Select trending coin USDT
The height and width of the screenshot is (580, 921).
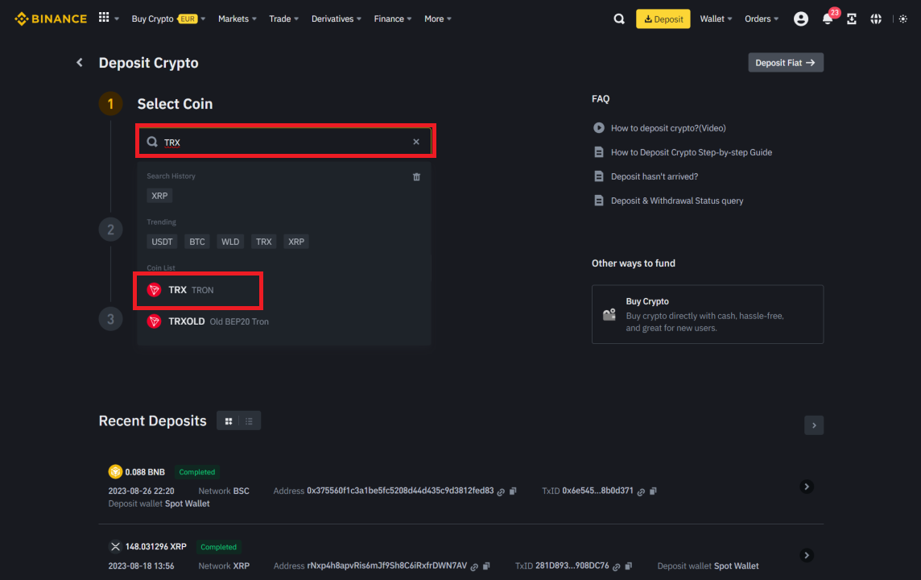click(162, 242)
